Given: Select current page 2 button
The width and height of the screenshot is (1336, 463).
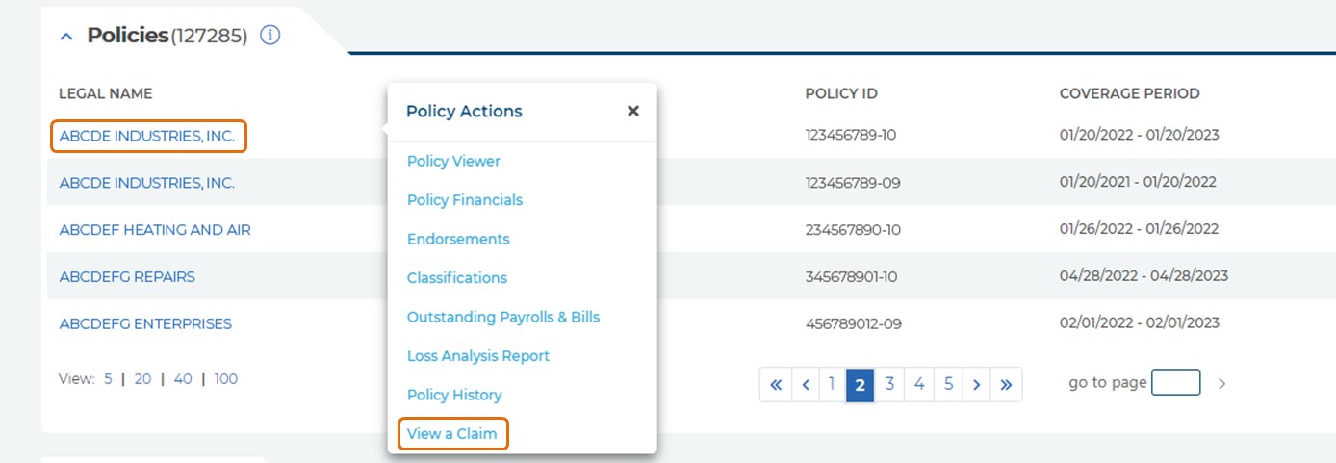Looking at the screenshot, I should [x=861, y=384].
